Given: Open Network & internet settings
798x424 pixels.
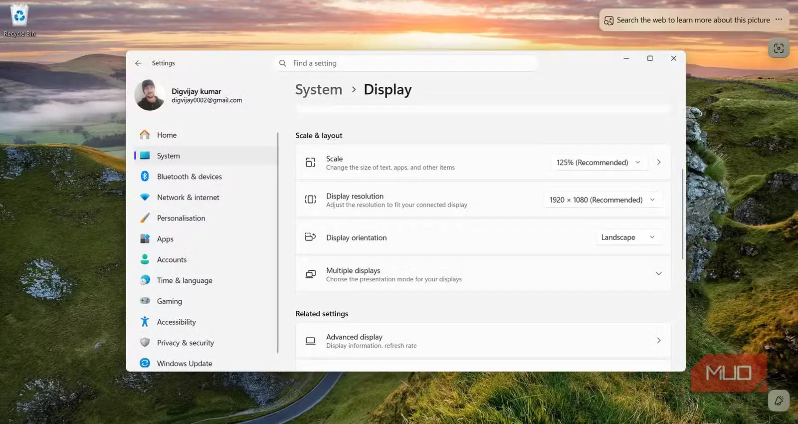Looking at the screenshot, I should point(205,198).
